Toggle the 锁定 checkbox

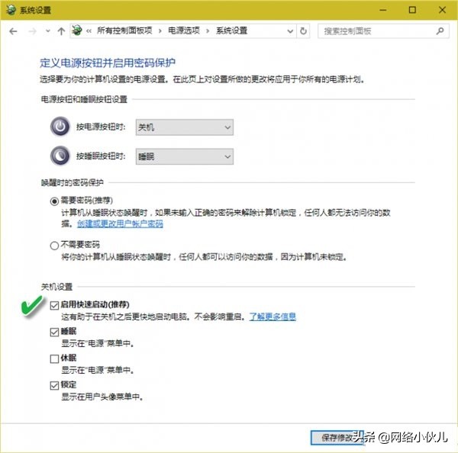(x=54, y=386)
